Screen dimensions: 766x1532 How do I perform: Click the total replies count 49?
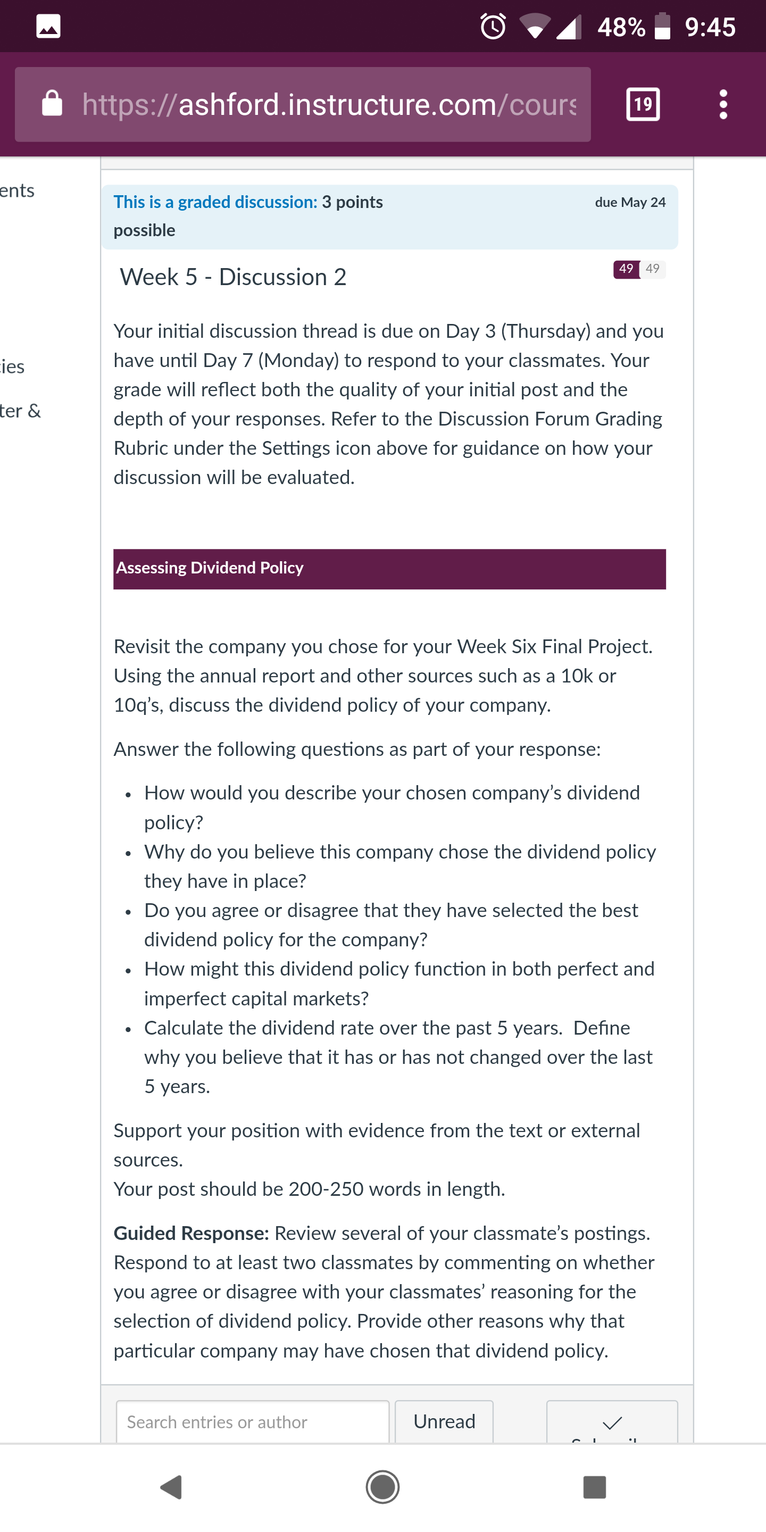click(x=652, y=269)
